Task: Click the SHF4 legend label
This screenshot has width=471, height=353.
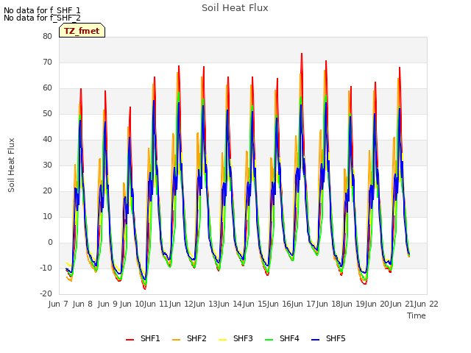Action: point(289,338)
